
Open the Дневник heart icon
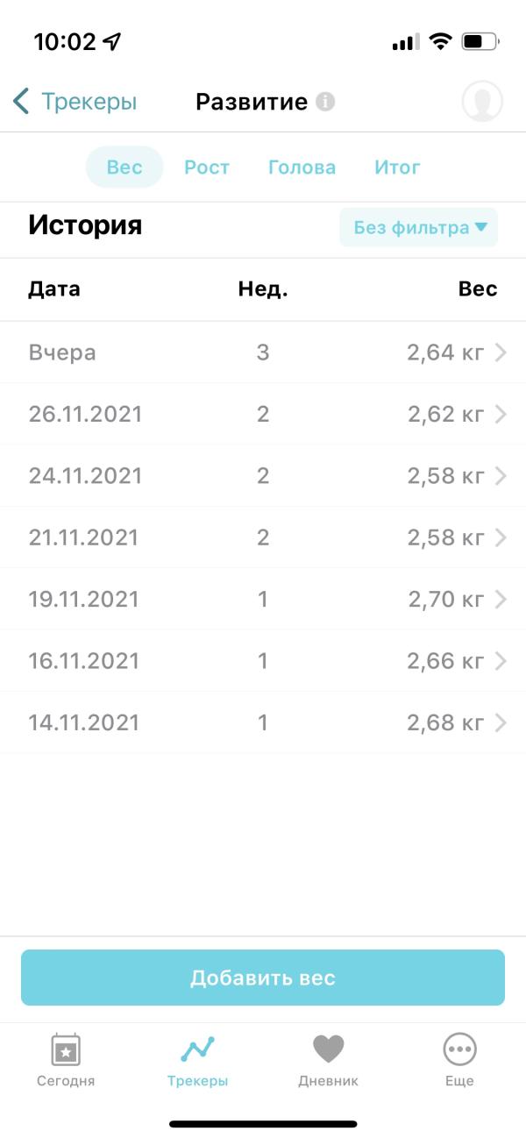pyautogui.click(x=329, y=1049)
